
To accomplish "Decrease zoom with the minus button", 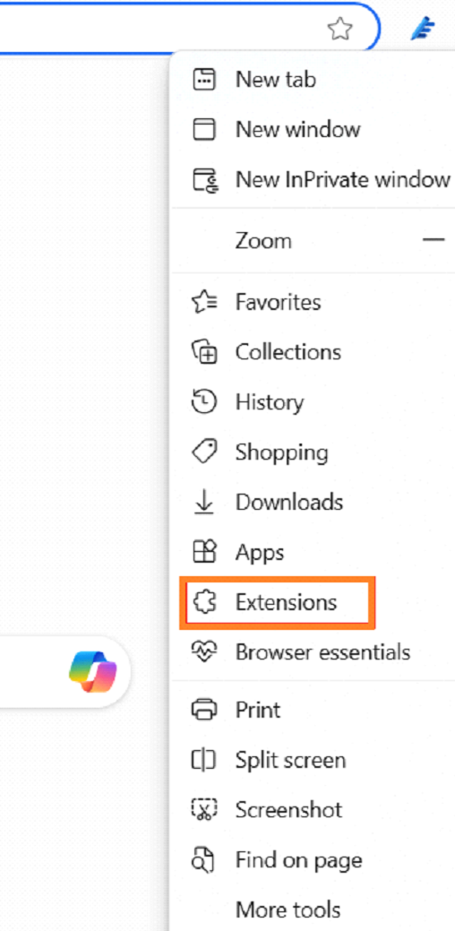I will click(x=434, y=240).
